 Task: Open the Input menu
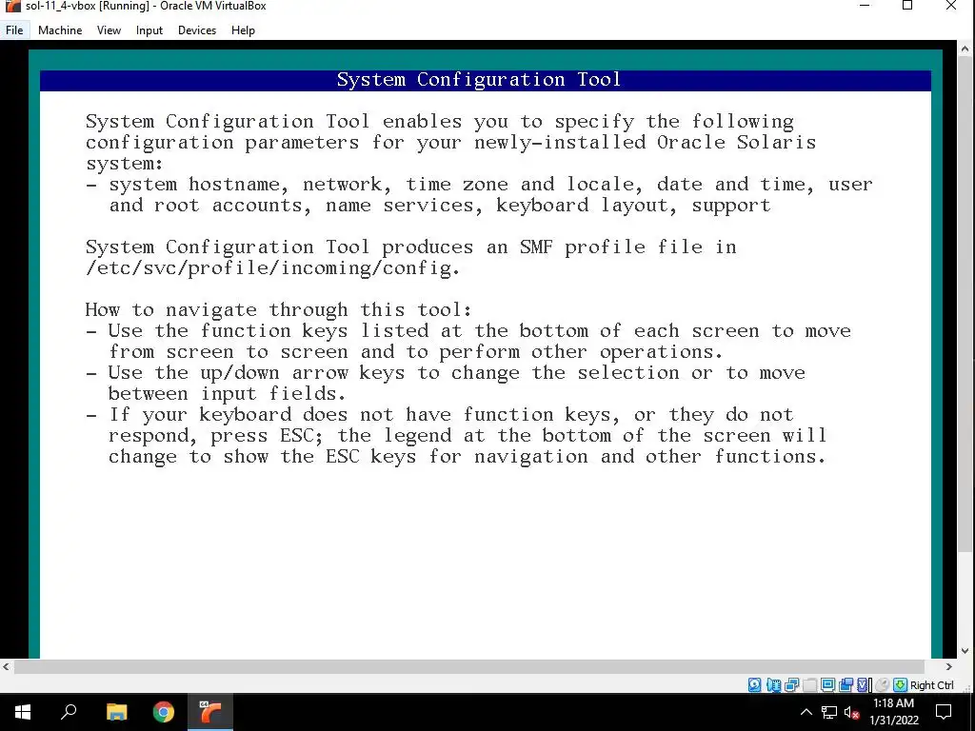(149, 30)
